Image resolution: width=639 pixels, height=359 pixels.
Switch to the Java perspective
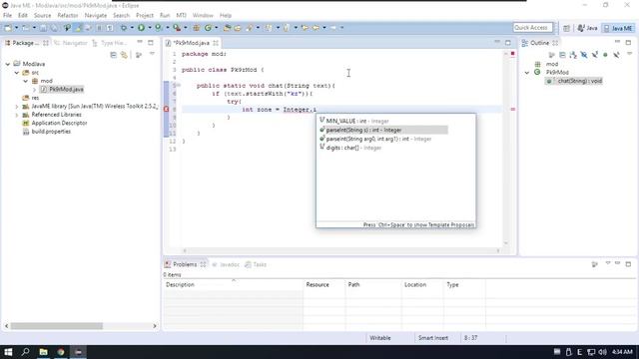(x=587, y=28)
